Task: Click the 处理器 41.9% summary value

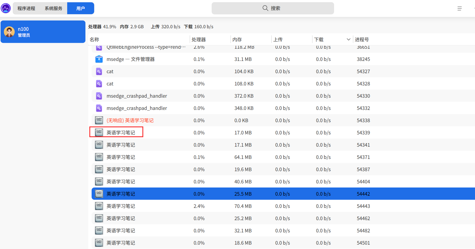Action: tap(110, 27)
